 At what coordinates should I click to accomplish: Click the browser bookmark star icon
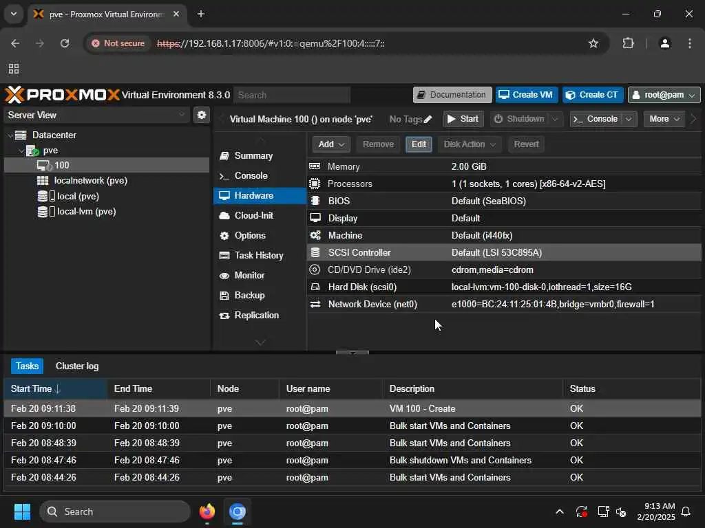point(593,43)
